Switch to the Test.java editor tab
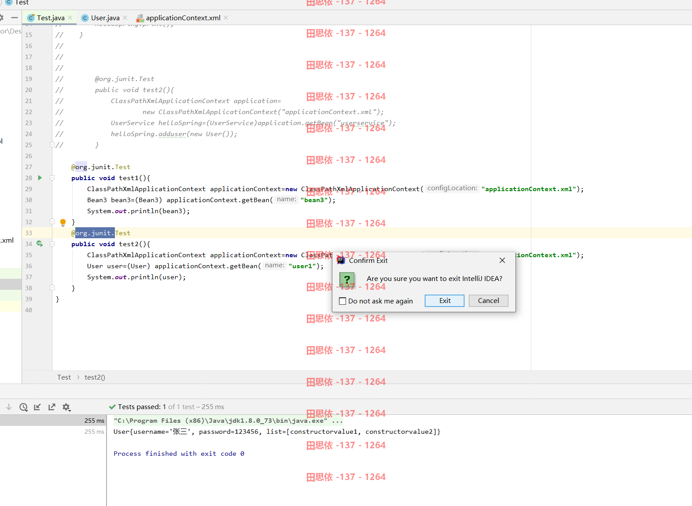Image resolution: width=692 pixels, height=506 pixels. 51,18
